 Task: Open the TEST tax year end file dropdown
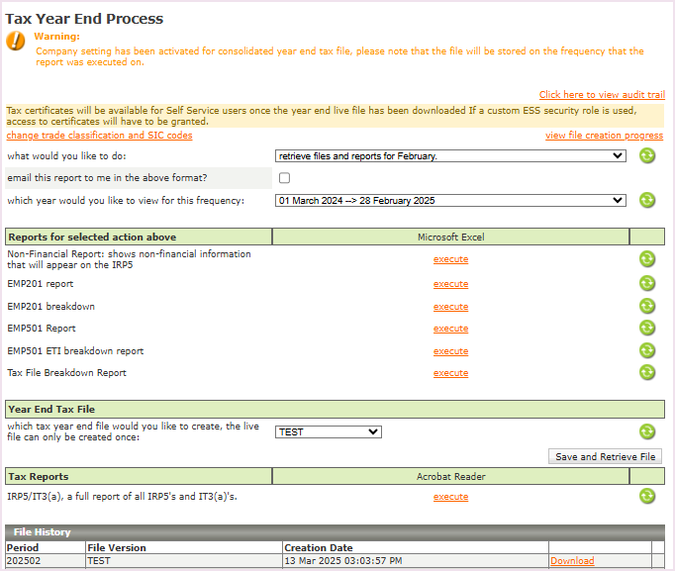[x=328, y=431]
